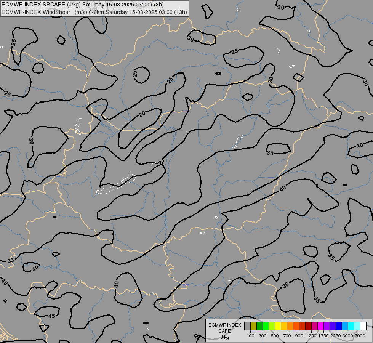Click the legend value 500
The height and width of the screenshot is (343, 373).
tap(275, 336)
